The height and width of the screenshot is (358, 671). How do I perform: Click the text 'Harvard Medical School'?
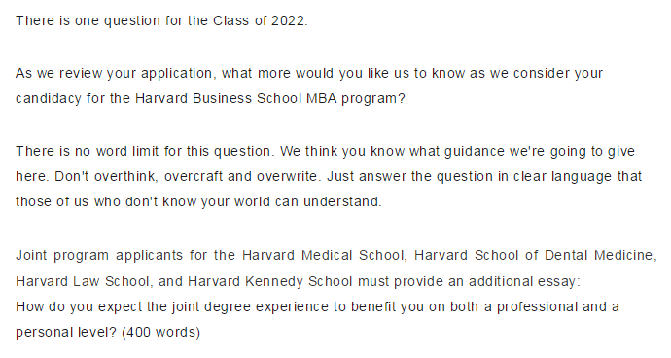[324, 255]
